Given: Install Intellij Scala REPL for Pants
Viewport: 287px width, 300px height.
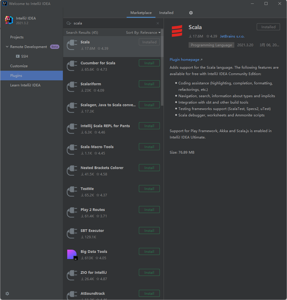Looking at the screenshot, I should point(149,126).
